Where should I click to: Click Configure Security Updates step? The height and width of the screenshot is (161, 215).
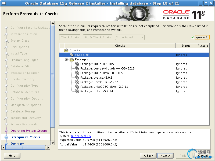coord(30,28)
